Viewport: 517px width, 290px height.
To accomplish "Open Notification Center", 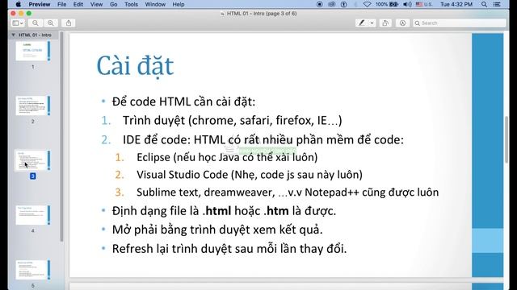I will (x=497, y=4).
